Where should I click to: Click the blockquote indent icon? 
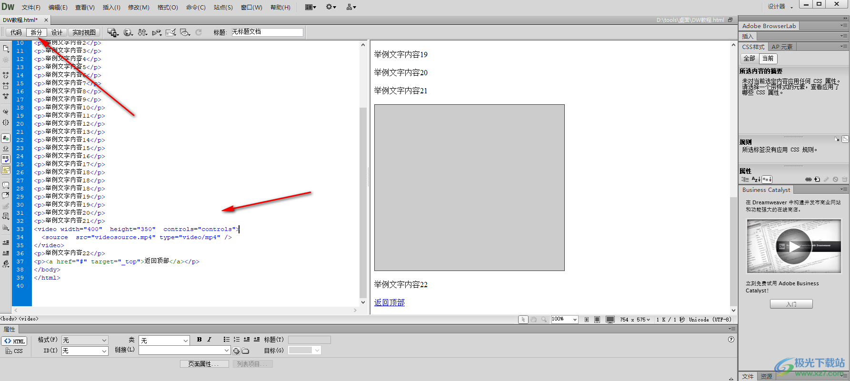pyautogui.click(x=257, y=340)
